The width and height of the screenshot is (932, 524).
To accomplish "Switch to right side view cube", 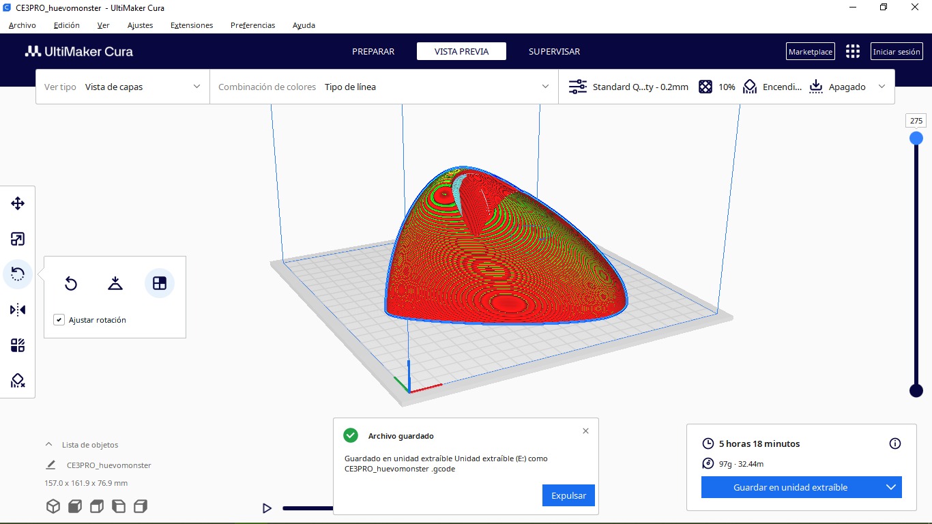I will [x=141, y=506].
